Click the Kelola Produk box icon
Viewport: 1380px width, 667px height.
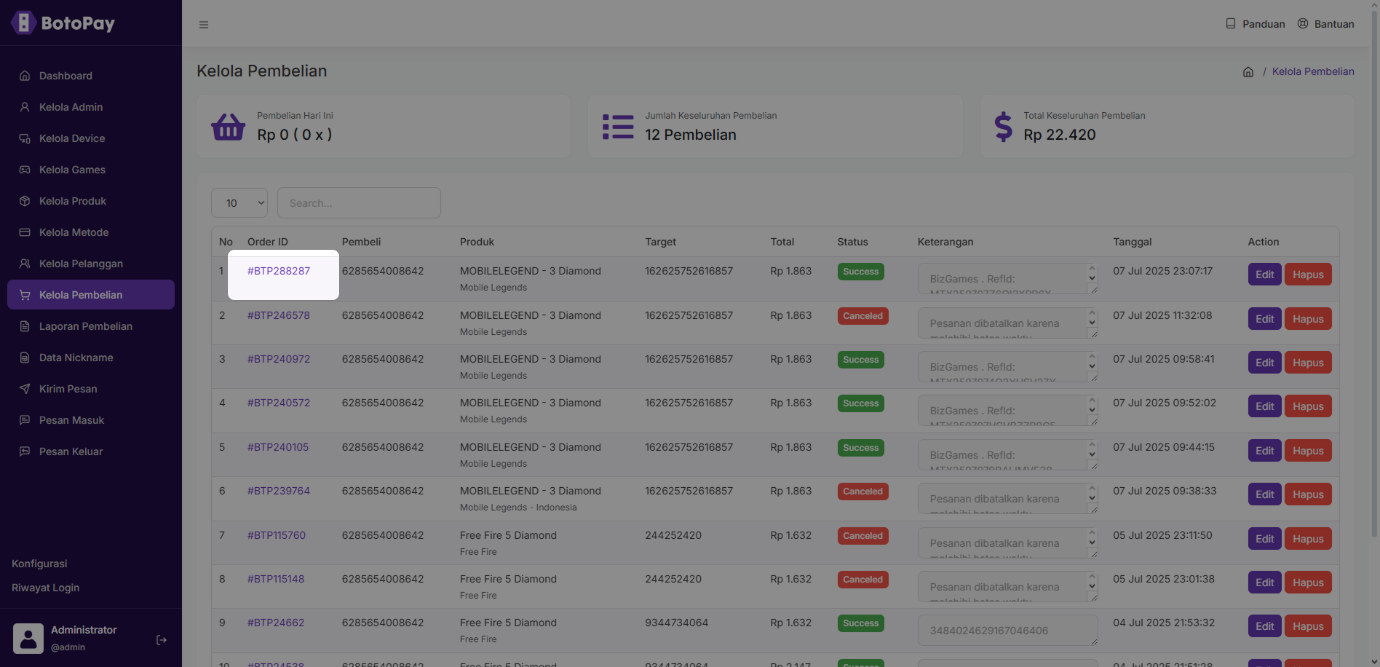pyautogui.click(x=25, y=201)
